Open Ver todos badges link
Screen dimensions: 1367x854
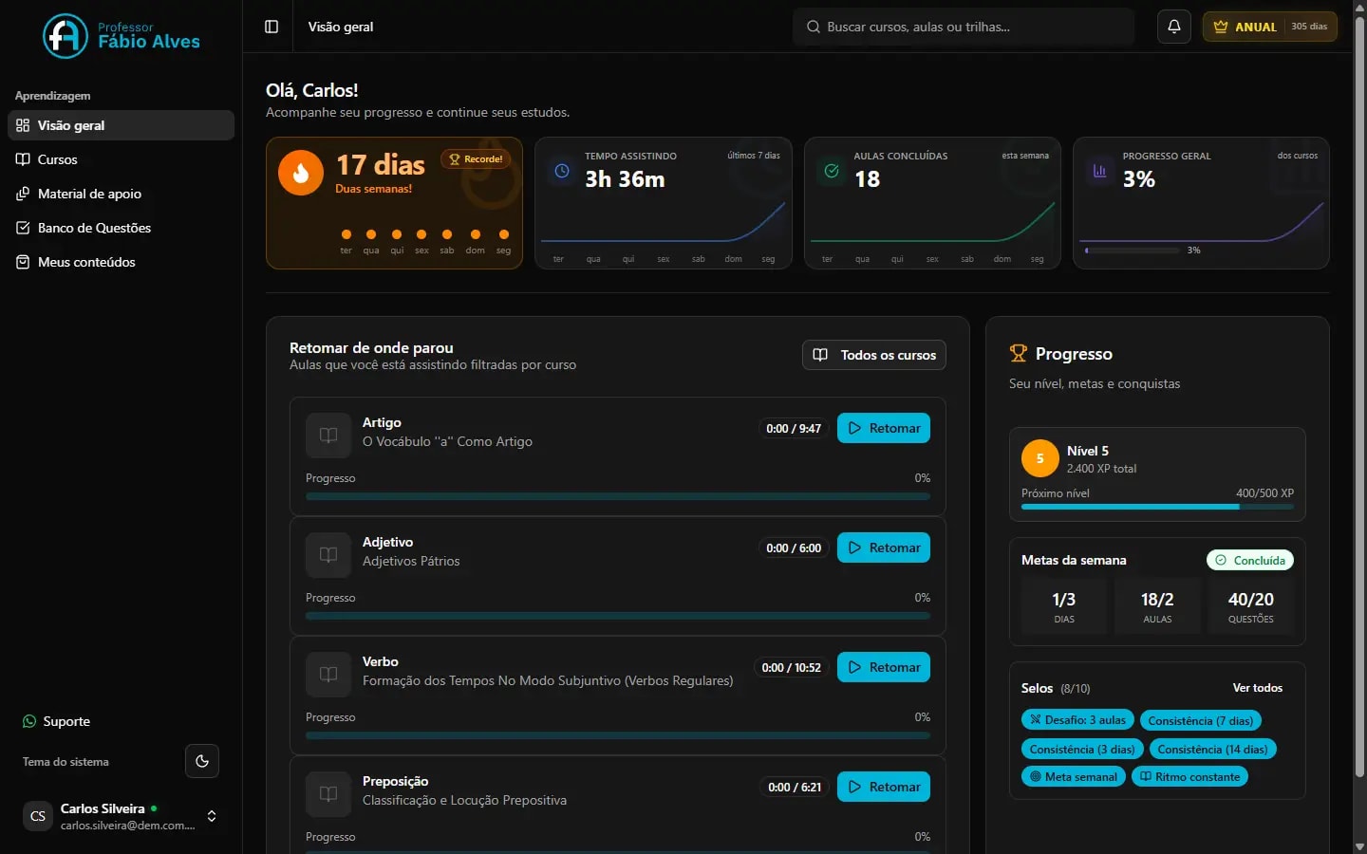coord(1258,688)
